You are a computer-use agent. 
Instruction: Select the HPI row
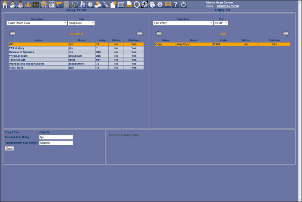76,44
